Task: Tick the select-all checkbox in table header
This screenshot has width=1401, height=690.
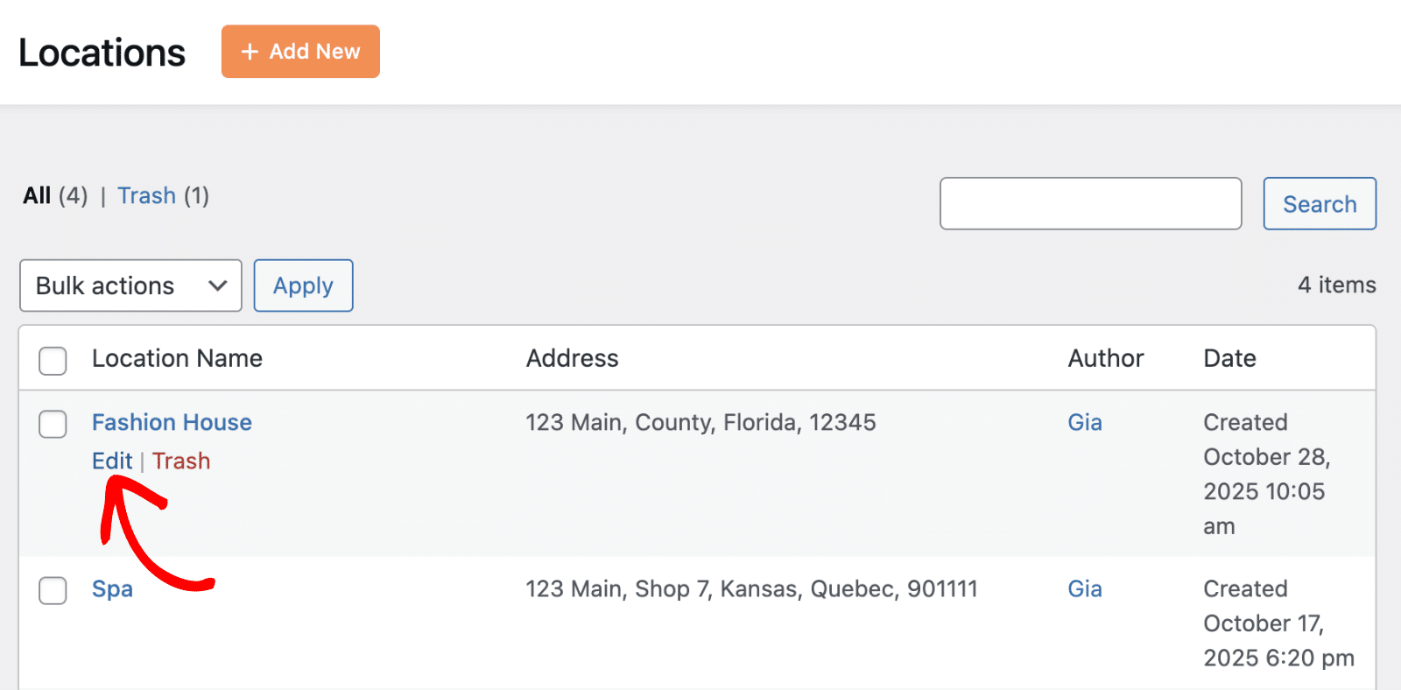Action: (53, 360)
